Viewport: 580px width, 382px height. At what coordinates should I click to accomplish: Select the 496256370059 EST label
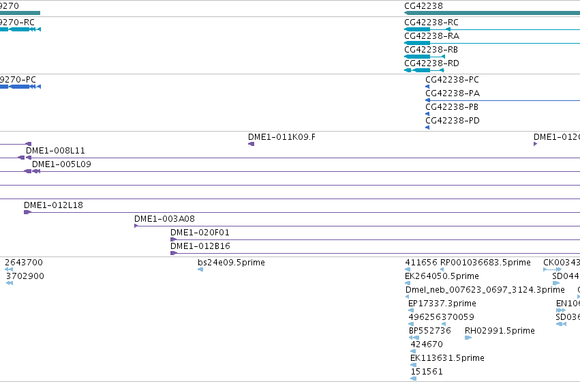point(441,318)
